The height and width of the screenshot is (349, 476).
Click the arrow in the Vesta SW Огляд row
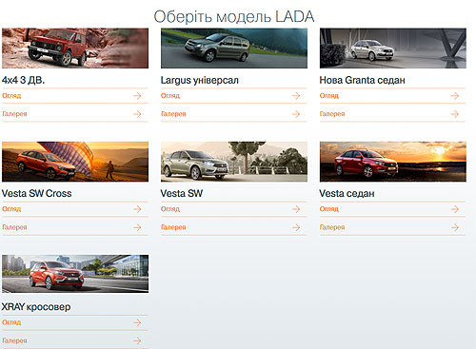(296, 209)
